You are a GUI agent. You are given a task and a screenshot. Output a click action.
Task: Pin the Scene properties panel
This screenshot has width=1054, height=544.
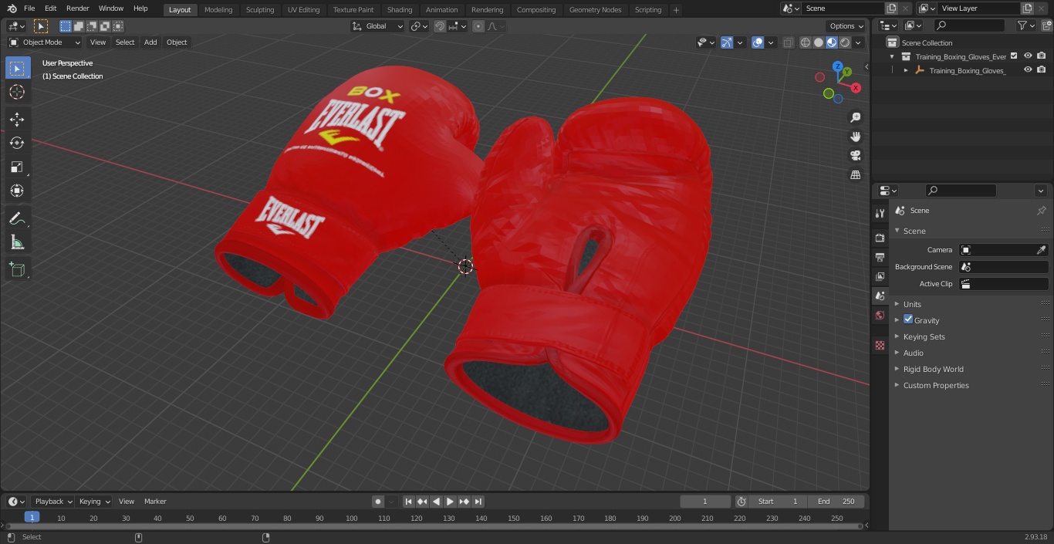[1041, 211]
